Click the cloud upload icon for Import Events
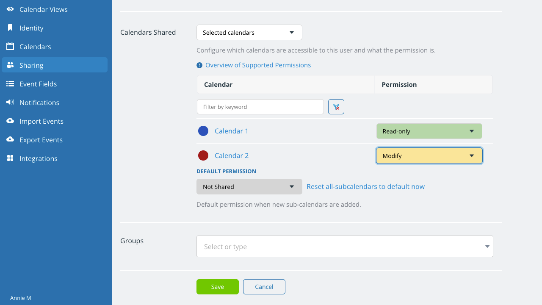 coord(10,121)
